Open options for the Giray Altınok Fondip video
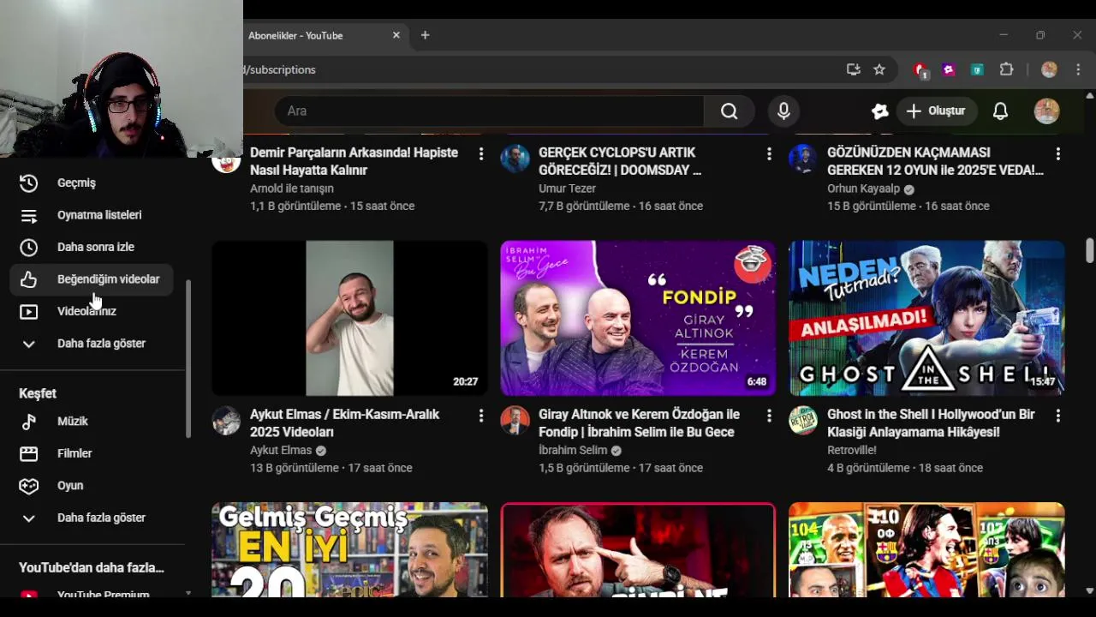The width and height of the screenshot is (1096, 617). click(x=769, y=416)
